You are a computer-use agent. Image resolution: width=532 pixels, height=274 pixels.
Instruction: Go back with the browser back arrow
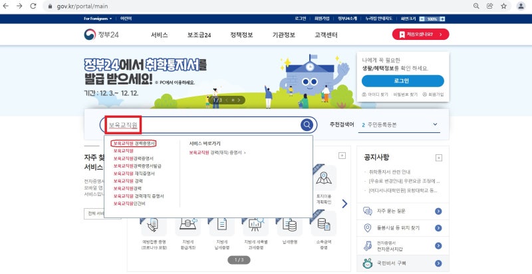[6, 6]
